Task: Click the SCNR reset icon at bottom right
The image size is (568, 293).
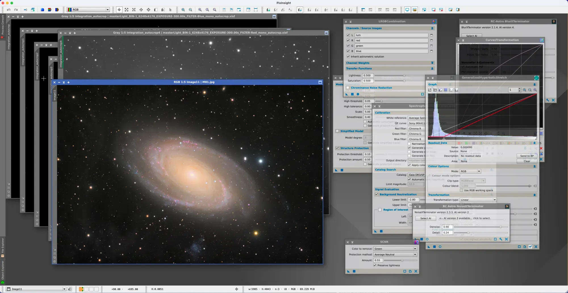Action: point(416,271)
